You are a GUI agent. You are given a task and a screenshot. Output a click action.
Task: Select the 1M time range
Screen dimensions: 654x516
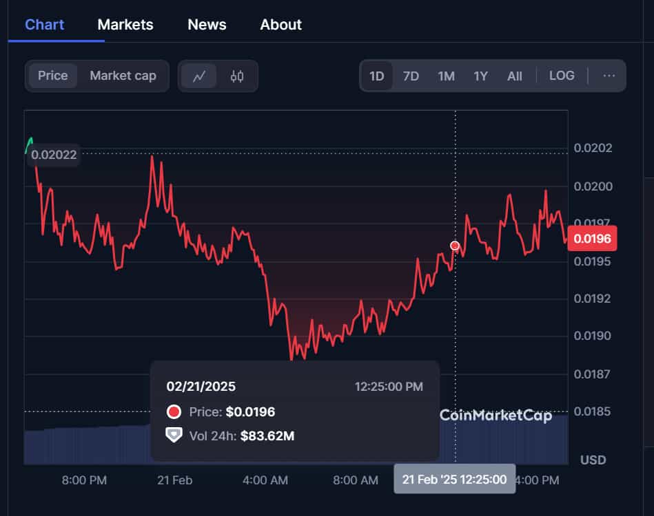click(x=446, y=76)
